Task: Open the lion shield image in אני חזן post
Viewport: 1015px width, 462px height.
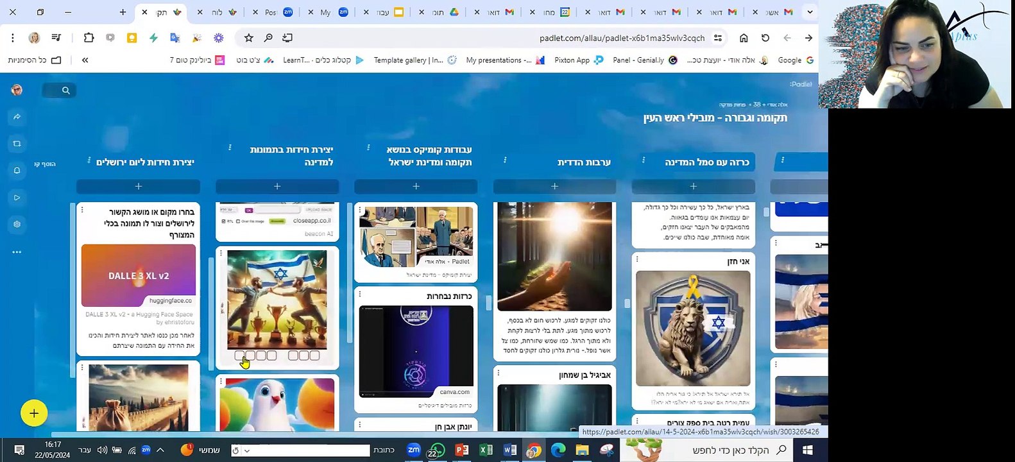Action: tap(693, 329)
